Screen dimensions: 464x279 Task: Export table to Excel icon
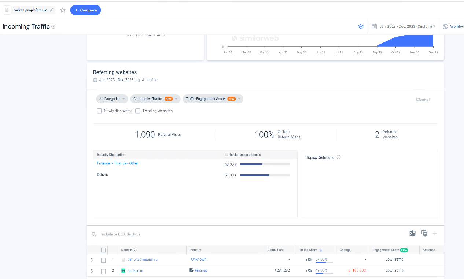click(x=412, y=233)
